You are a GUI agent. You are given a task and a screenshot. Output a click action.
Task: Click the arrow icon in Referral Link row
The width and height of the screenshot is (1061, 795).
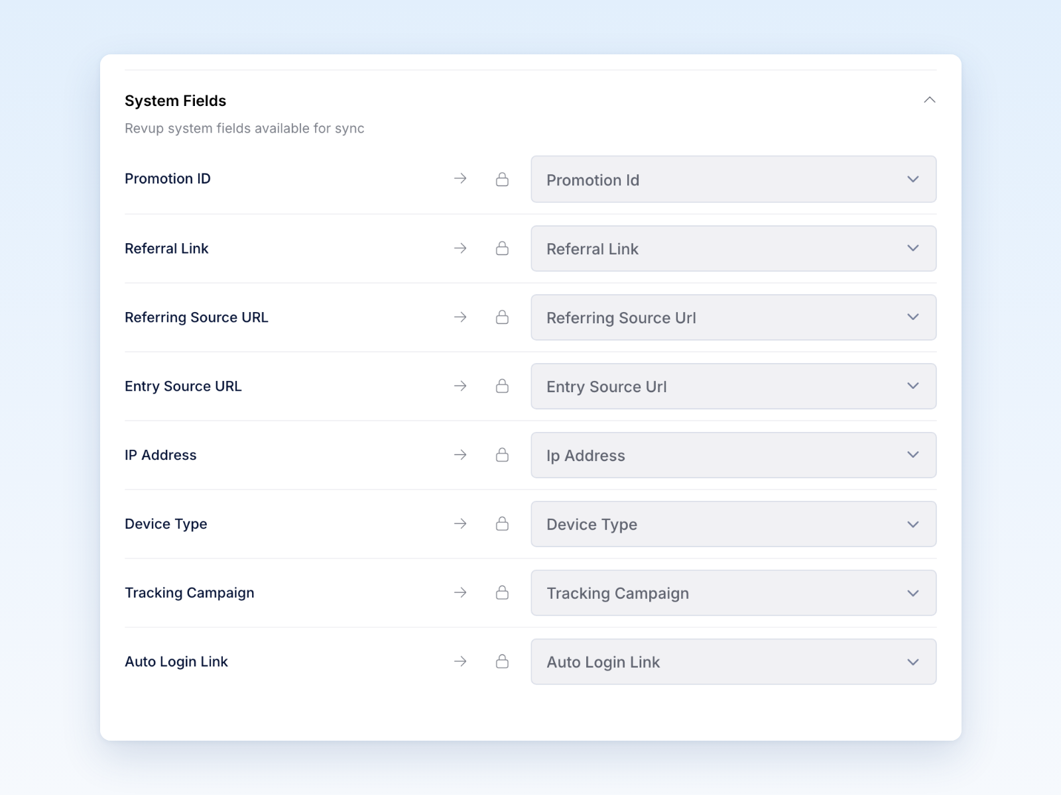[x=460, y=248]
